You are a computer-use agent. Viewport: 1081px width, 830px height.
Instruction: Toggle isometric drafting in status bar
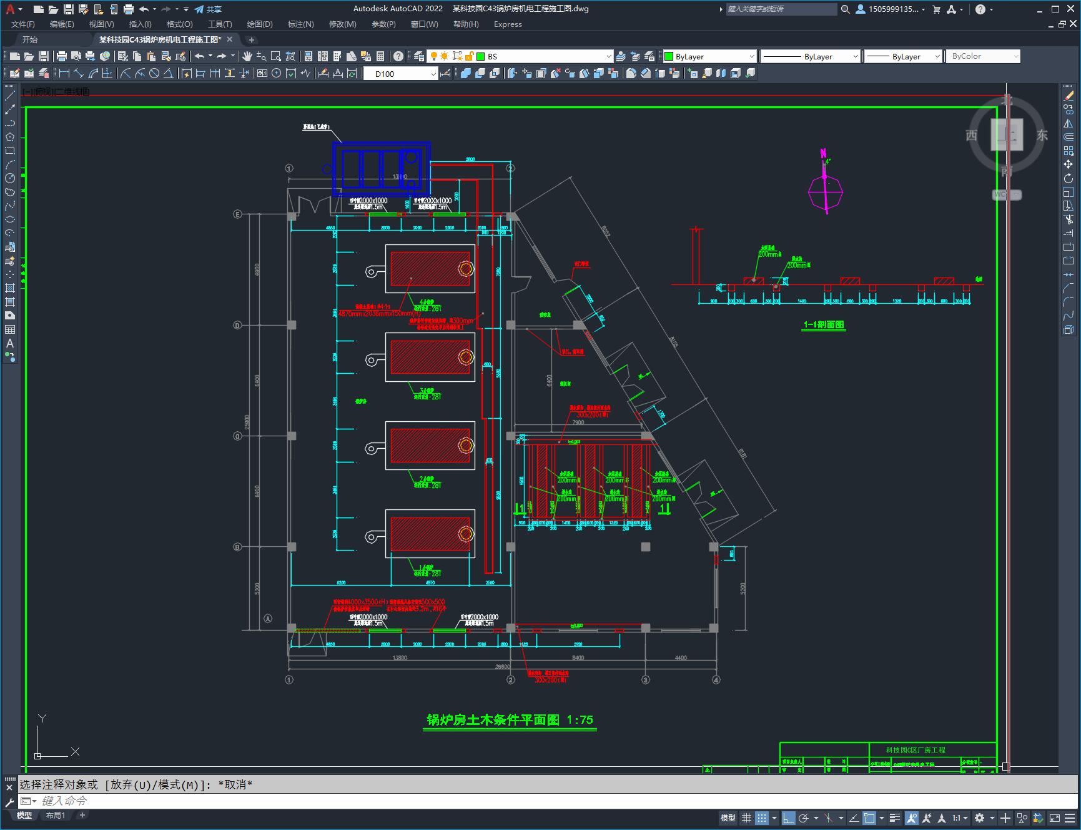click(x=829, y=817)
